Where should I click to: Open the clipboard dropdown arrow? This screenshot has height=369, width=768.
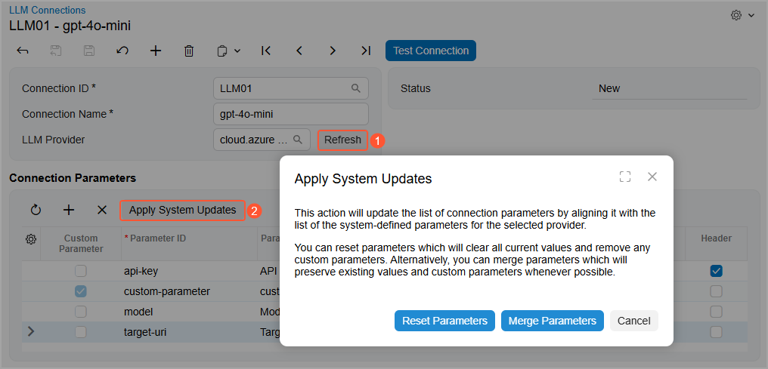237,51
